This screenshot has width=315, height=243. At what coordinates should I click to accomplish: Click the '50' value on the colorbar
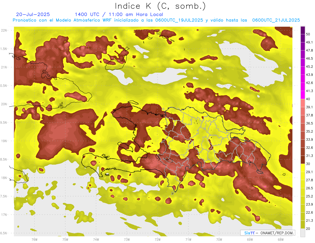pos(308,34)
